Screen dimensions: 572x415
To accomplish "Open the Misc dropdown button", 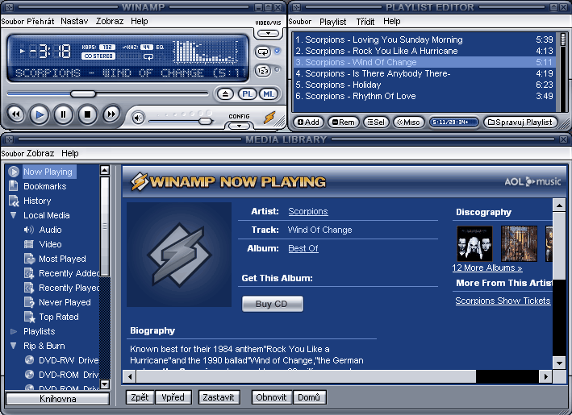I will [408, 122].
